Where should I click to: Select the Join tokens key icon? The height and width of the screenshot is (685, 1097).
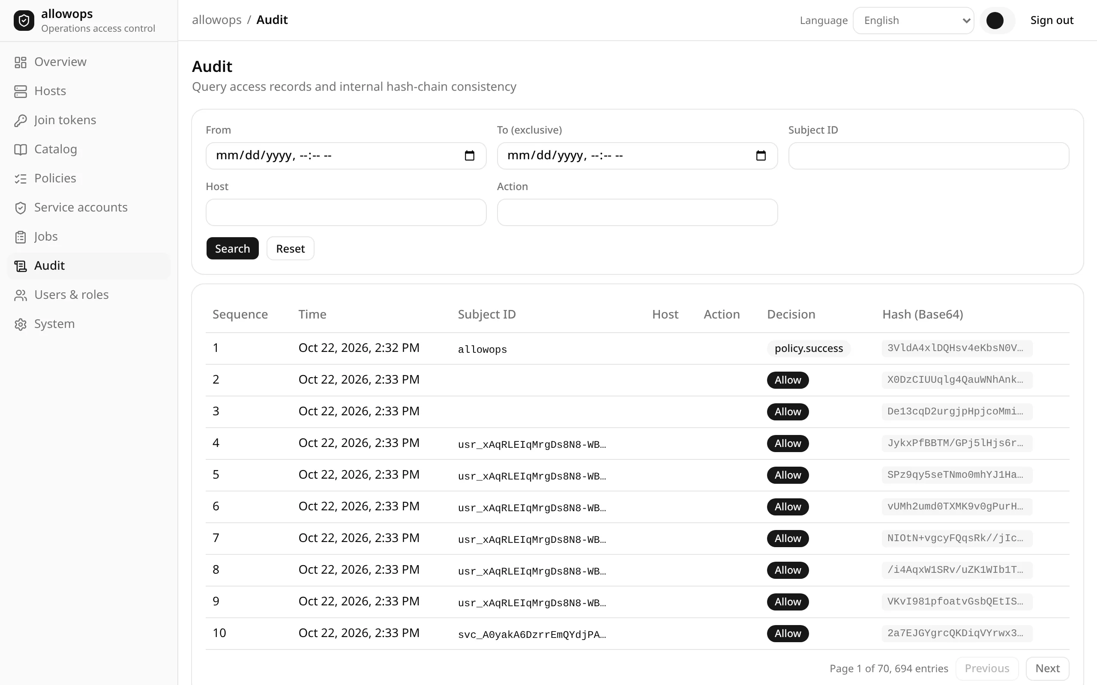point(21,120)
